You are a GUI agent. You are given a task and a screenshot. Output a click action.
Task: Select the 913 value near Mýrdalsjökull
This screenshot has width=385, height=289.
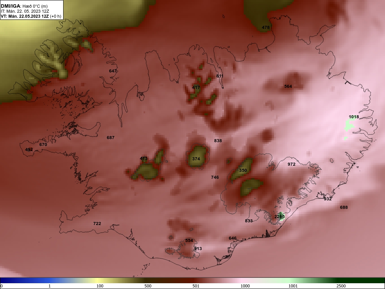(198, 249)
